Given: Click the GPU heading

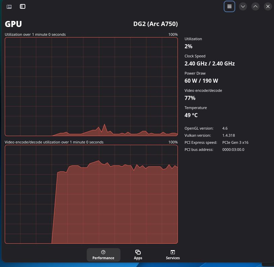Looking at the screenshot, I should (12, 24).
